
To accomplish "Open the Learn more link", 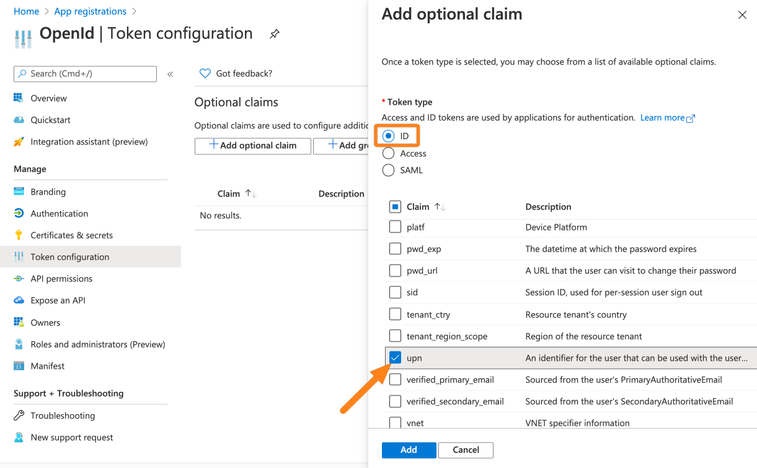I will click(662, 117).
